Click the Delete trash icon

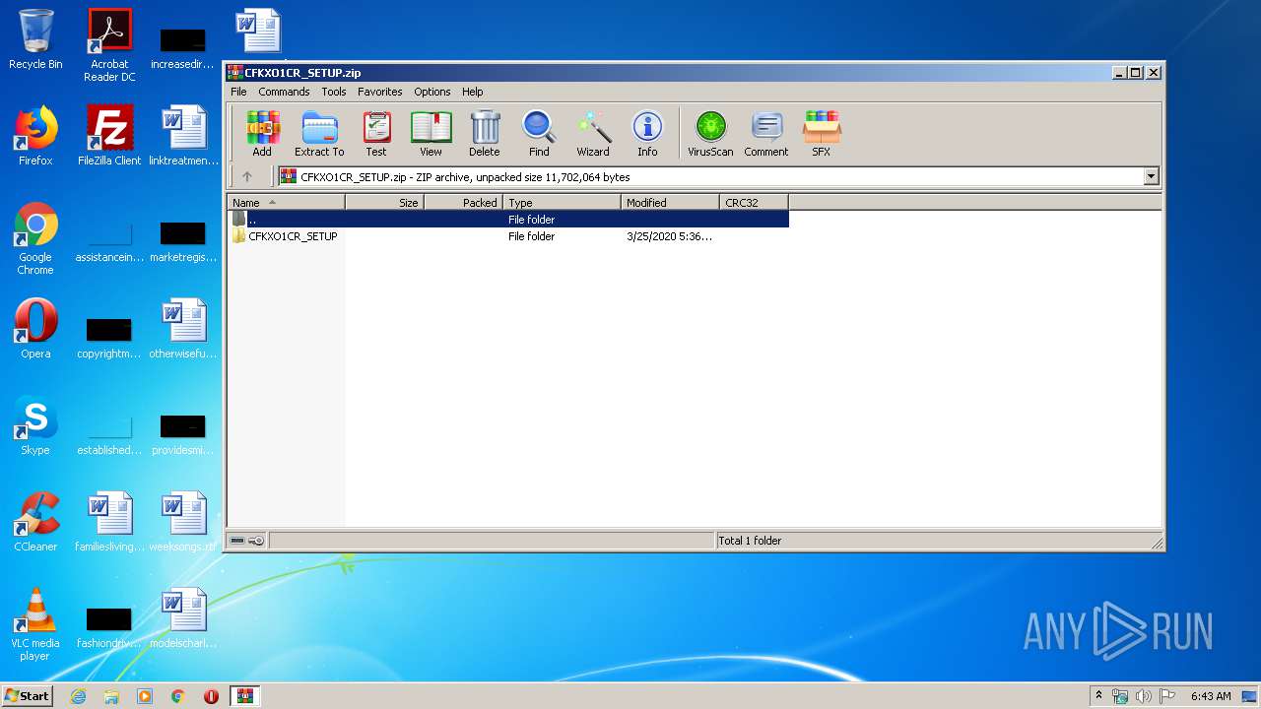click(x=485, y=134)
